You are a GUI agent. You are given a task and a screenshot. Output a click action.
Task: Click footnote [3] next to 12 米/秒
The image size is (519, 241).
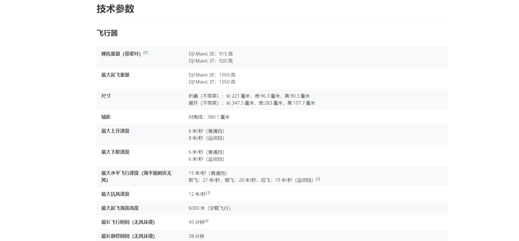pos(208,193)
